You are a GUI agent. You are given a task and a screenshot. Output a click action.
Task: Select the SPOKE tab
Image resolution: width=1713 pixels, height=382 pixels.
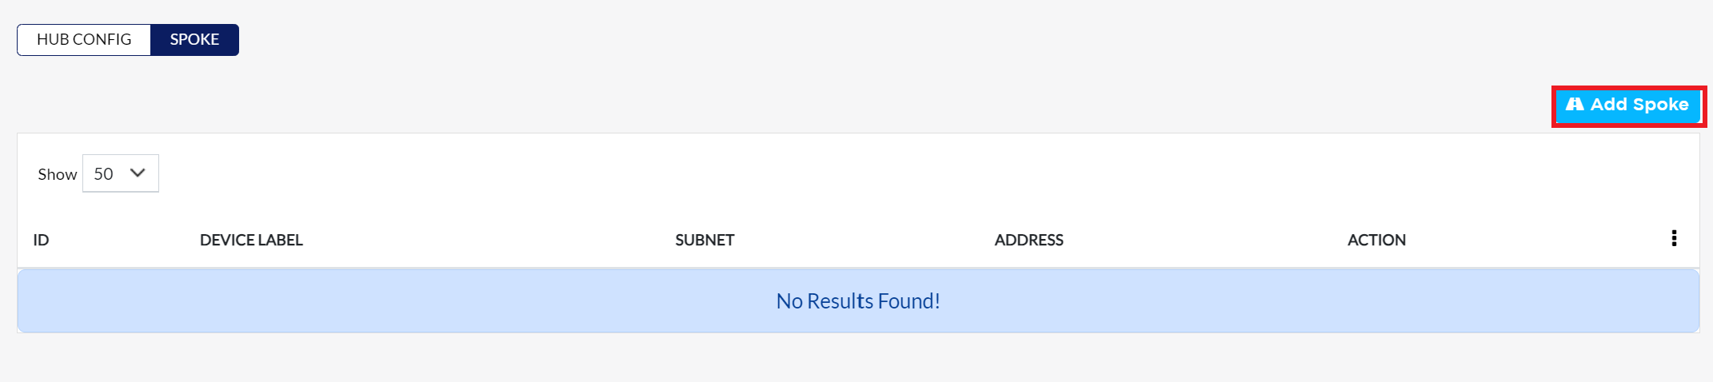(x=194, y=39)
